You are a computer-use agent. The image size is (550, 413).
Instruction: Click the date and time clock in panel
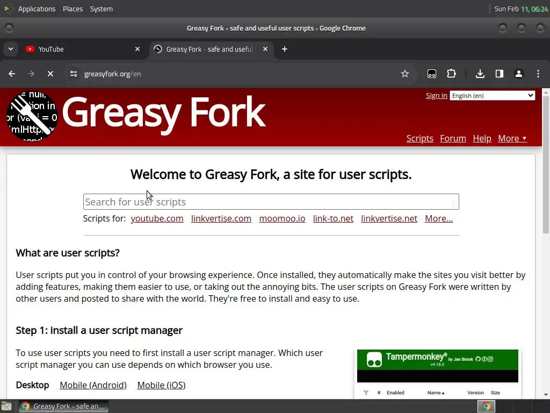click(521, 9)
